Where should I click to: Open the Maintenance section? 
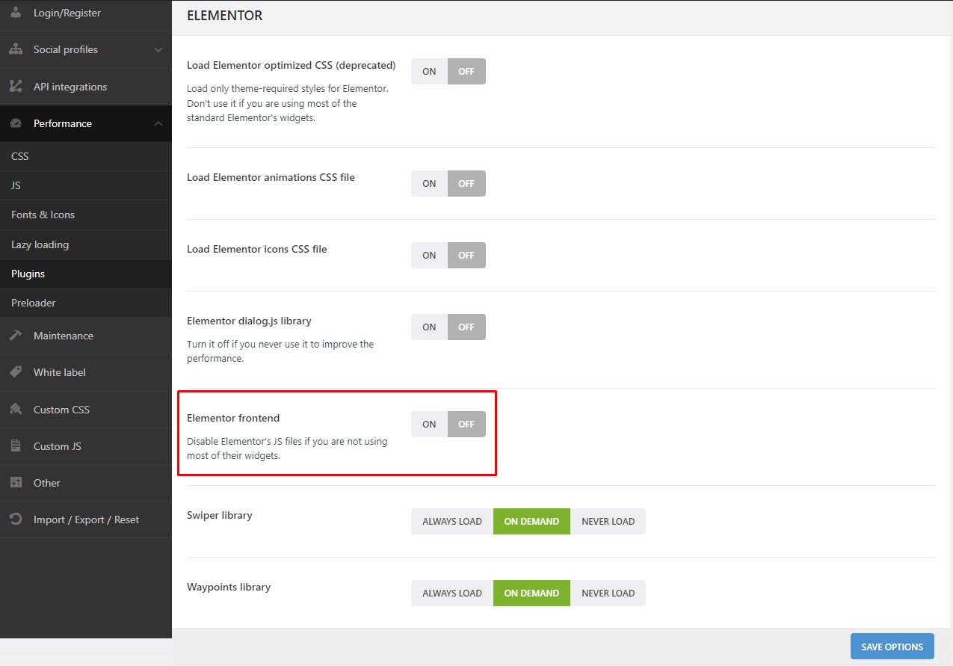coord(86,336)
